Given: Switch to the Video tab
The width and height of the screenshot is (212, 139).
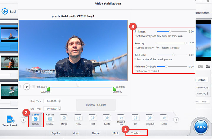Looking at the screenshot, I should click(76, 133).
